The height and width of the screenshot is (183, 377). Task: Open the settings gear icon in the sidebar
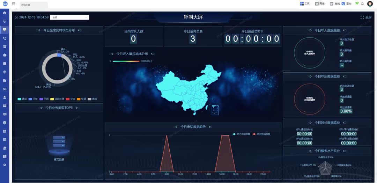(4, 165)
